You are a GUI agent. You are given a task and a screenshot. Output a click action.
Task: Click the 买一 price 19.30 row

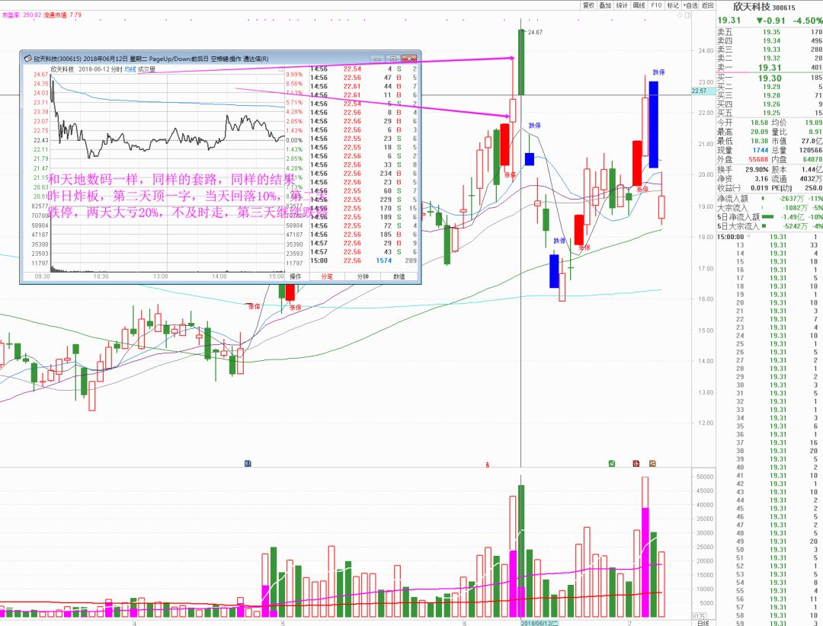click(x=770, y=78)
